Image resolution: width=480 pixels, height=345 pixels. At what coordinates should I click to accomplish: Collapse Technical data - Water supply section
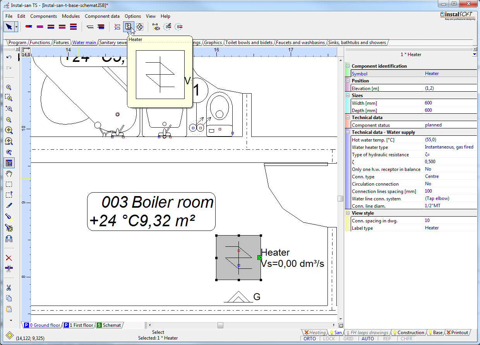pyautogui.click(x=348, y=132)
